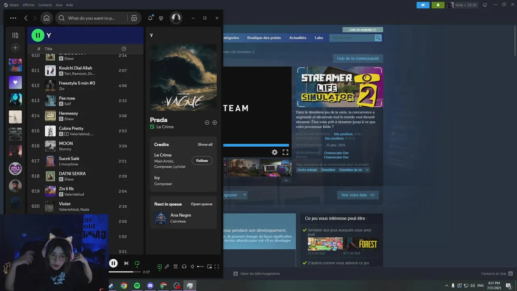The width and height of the screenshot is (517, 291).
Task: Toggle fullscreen on the Steam trailer
Action: (285, 152)
